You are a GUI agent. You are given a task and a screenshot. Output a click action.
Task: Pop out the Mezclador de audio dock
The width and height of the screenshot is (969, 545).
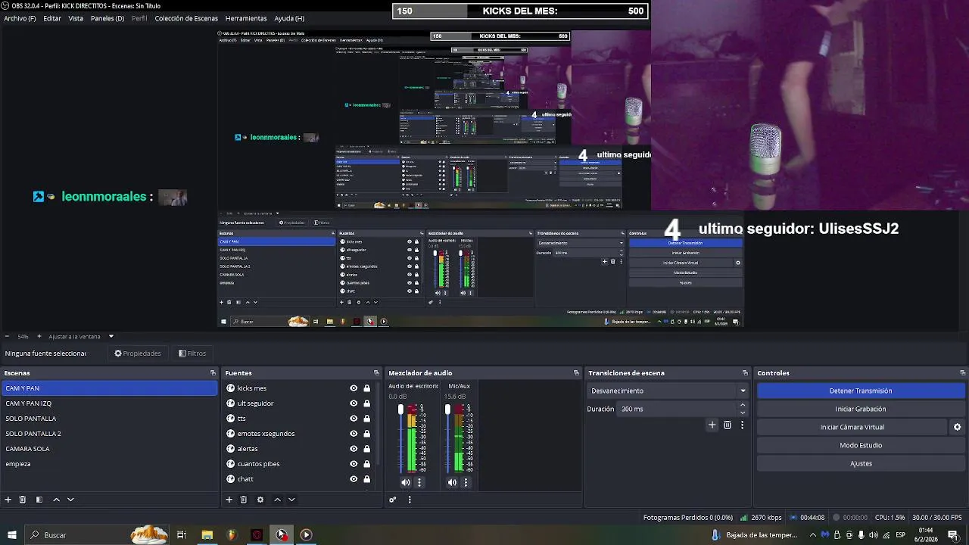(x=576, y=373)
